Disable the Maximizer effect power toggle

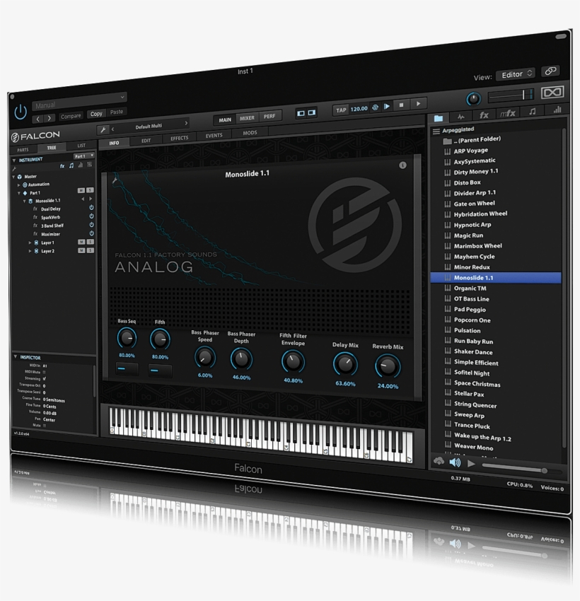click(91, 234)
